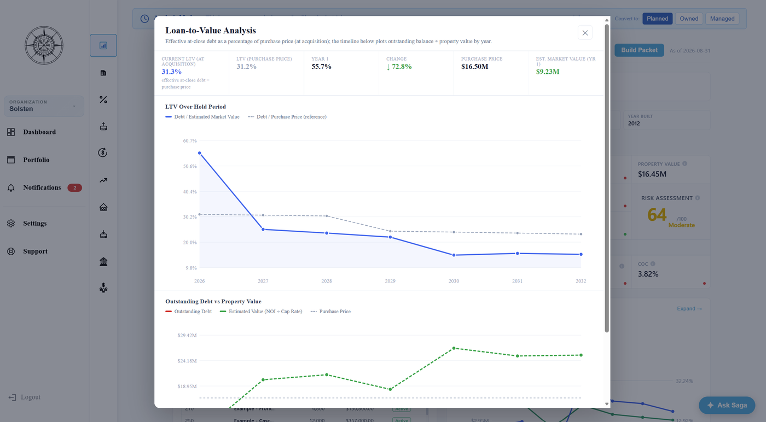The height and width of the screenshot is (422, 766).
Task: Open the percent rates icon in icon rail
Action: coord(103,99)
